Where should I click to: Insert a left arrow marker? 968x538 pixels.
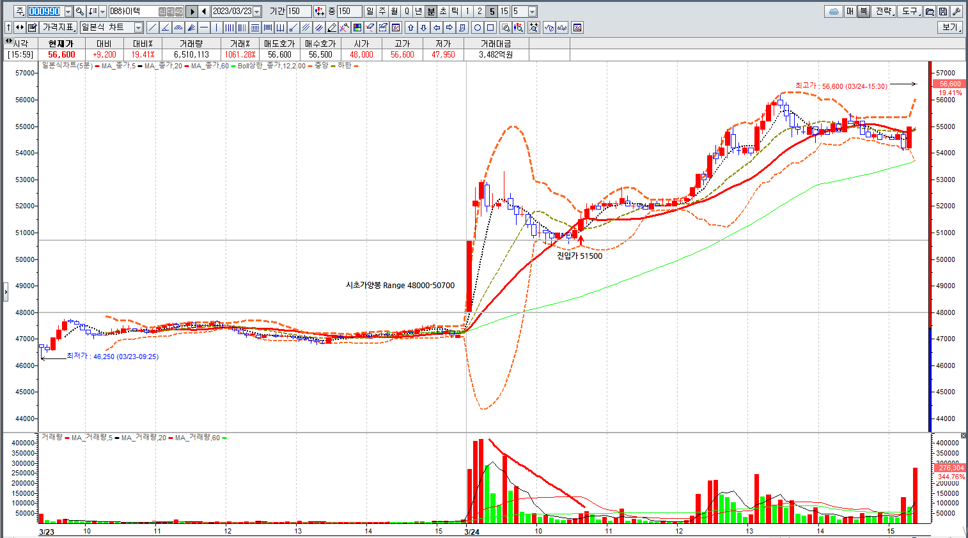click(x=436, y=27)
